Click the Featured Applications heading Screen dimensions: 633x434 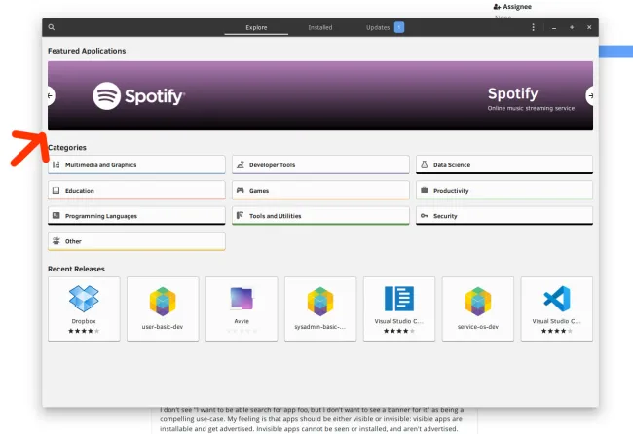[x=87, y=51]
